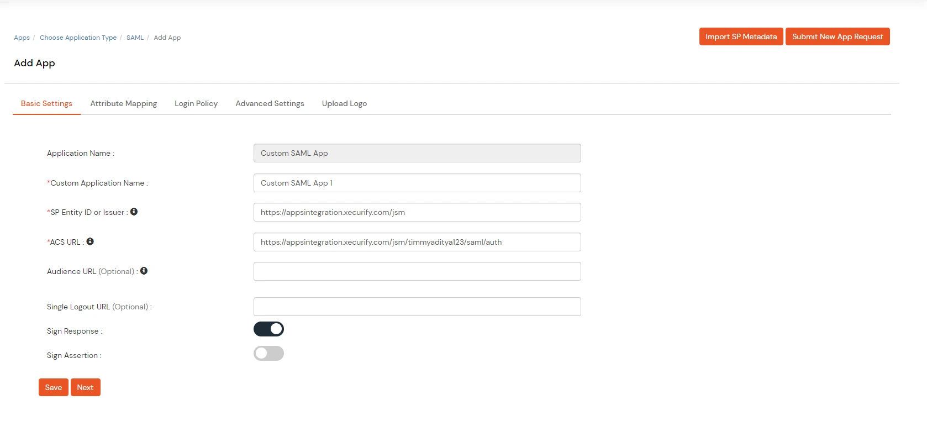This screenshot has height=437, width=927.
Task: Open the Choose Application Type breadcrumb
Action: click(x=78, y=38)
